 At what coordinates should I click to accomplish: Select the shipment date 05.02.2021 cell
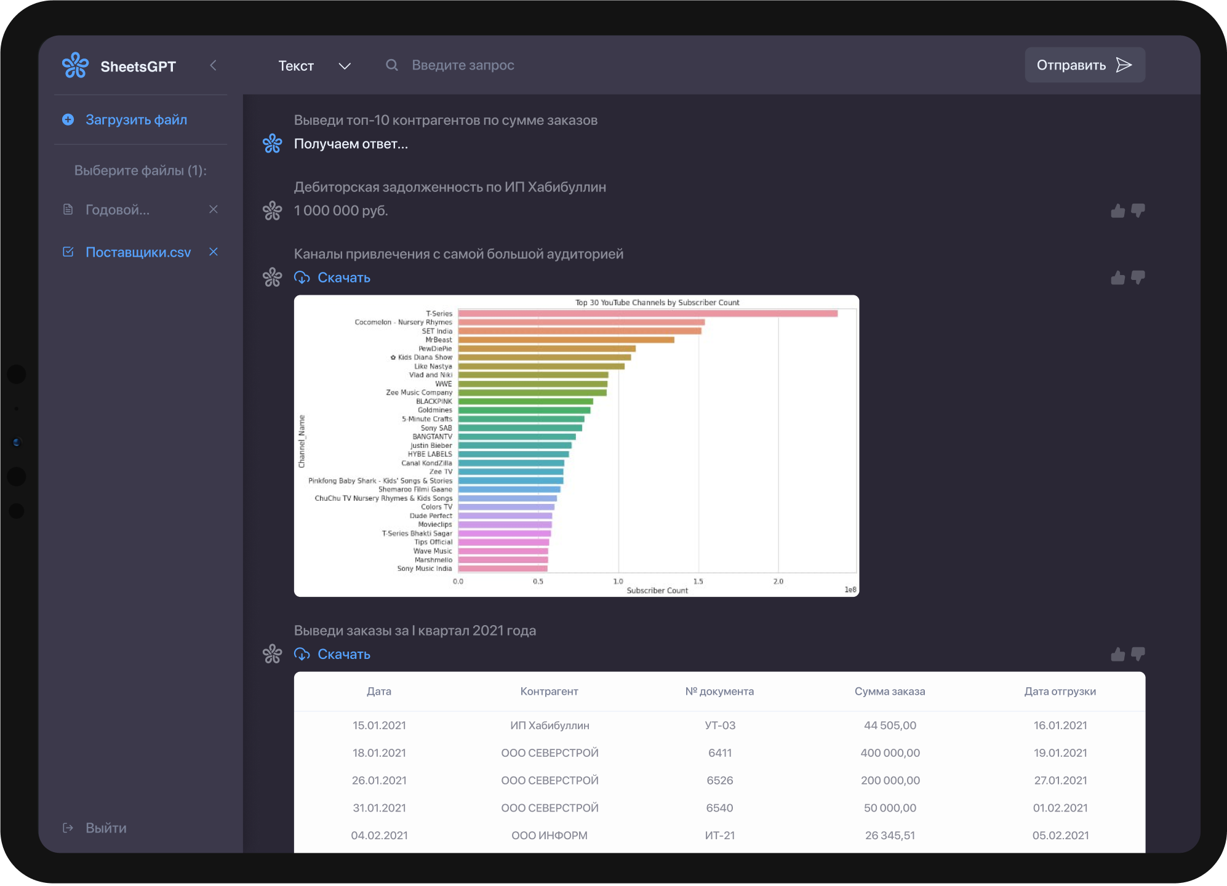tap(1060, 836)
